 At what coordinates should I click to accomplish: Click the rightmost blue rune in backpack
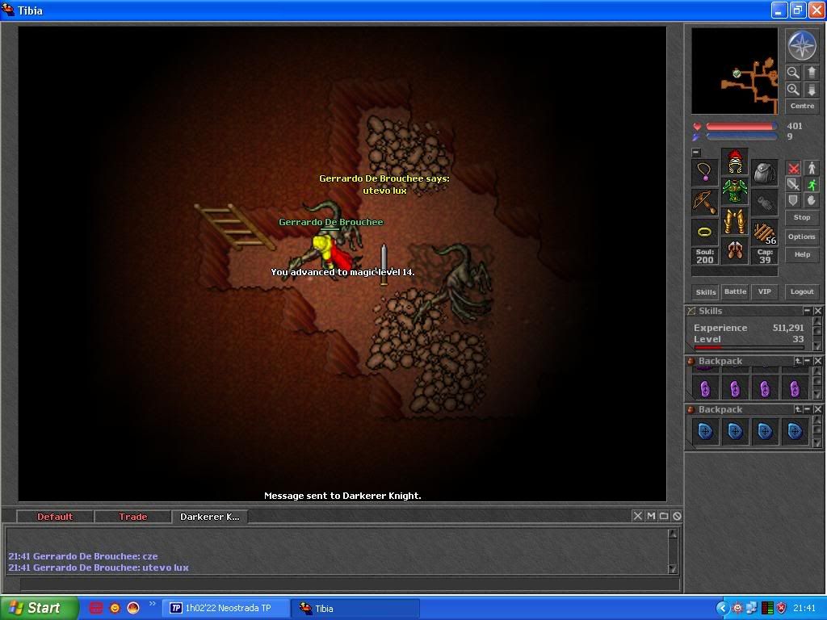click(795, 432)
